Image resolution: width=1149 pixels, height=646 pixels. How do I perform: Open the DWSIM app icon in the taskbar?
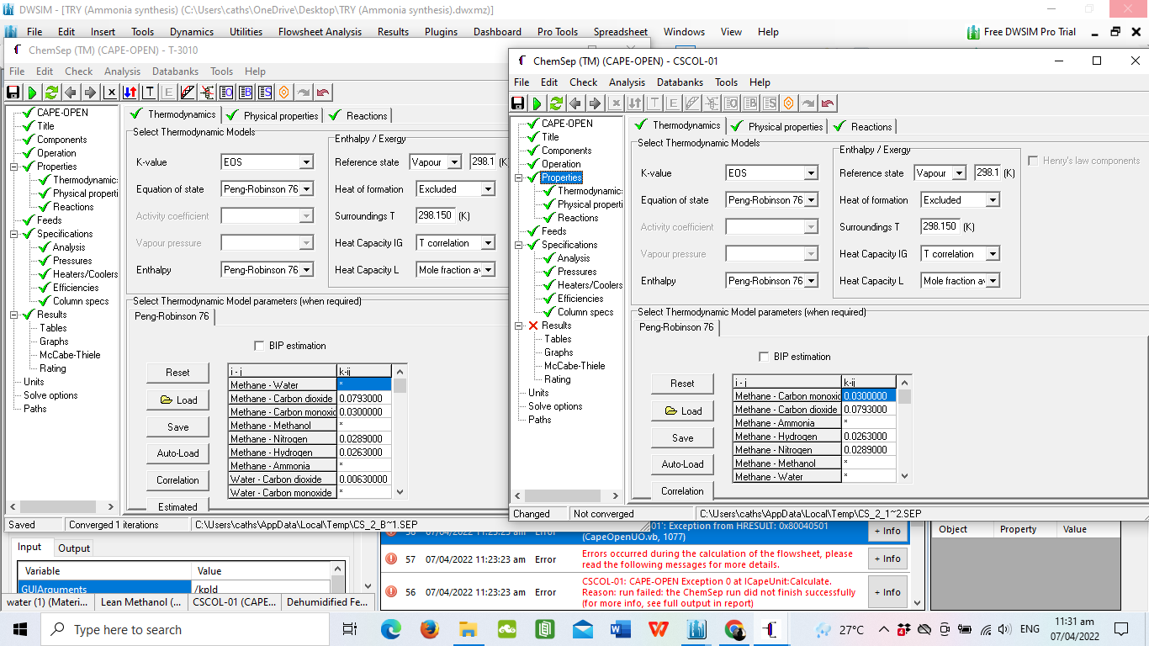[696, 629]
